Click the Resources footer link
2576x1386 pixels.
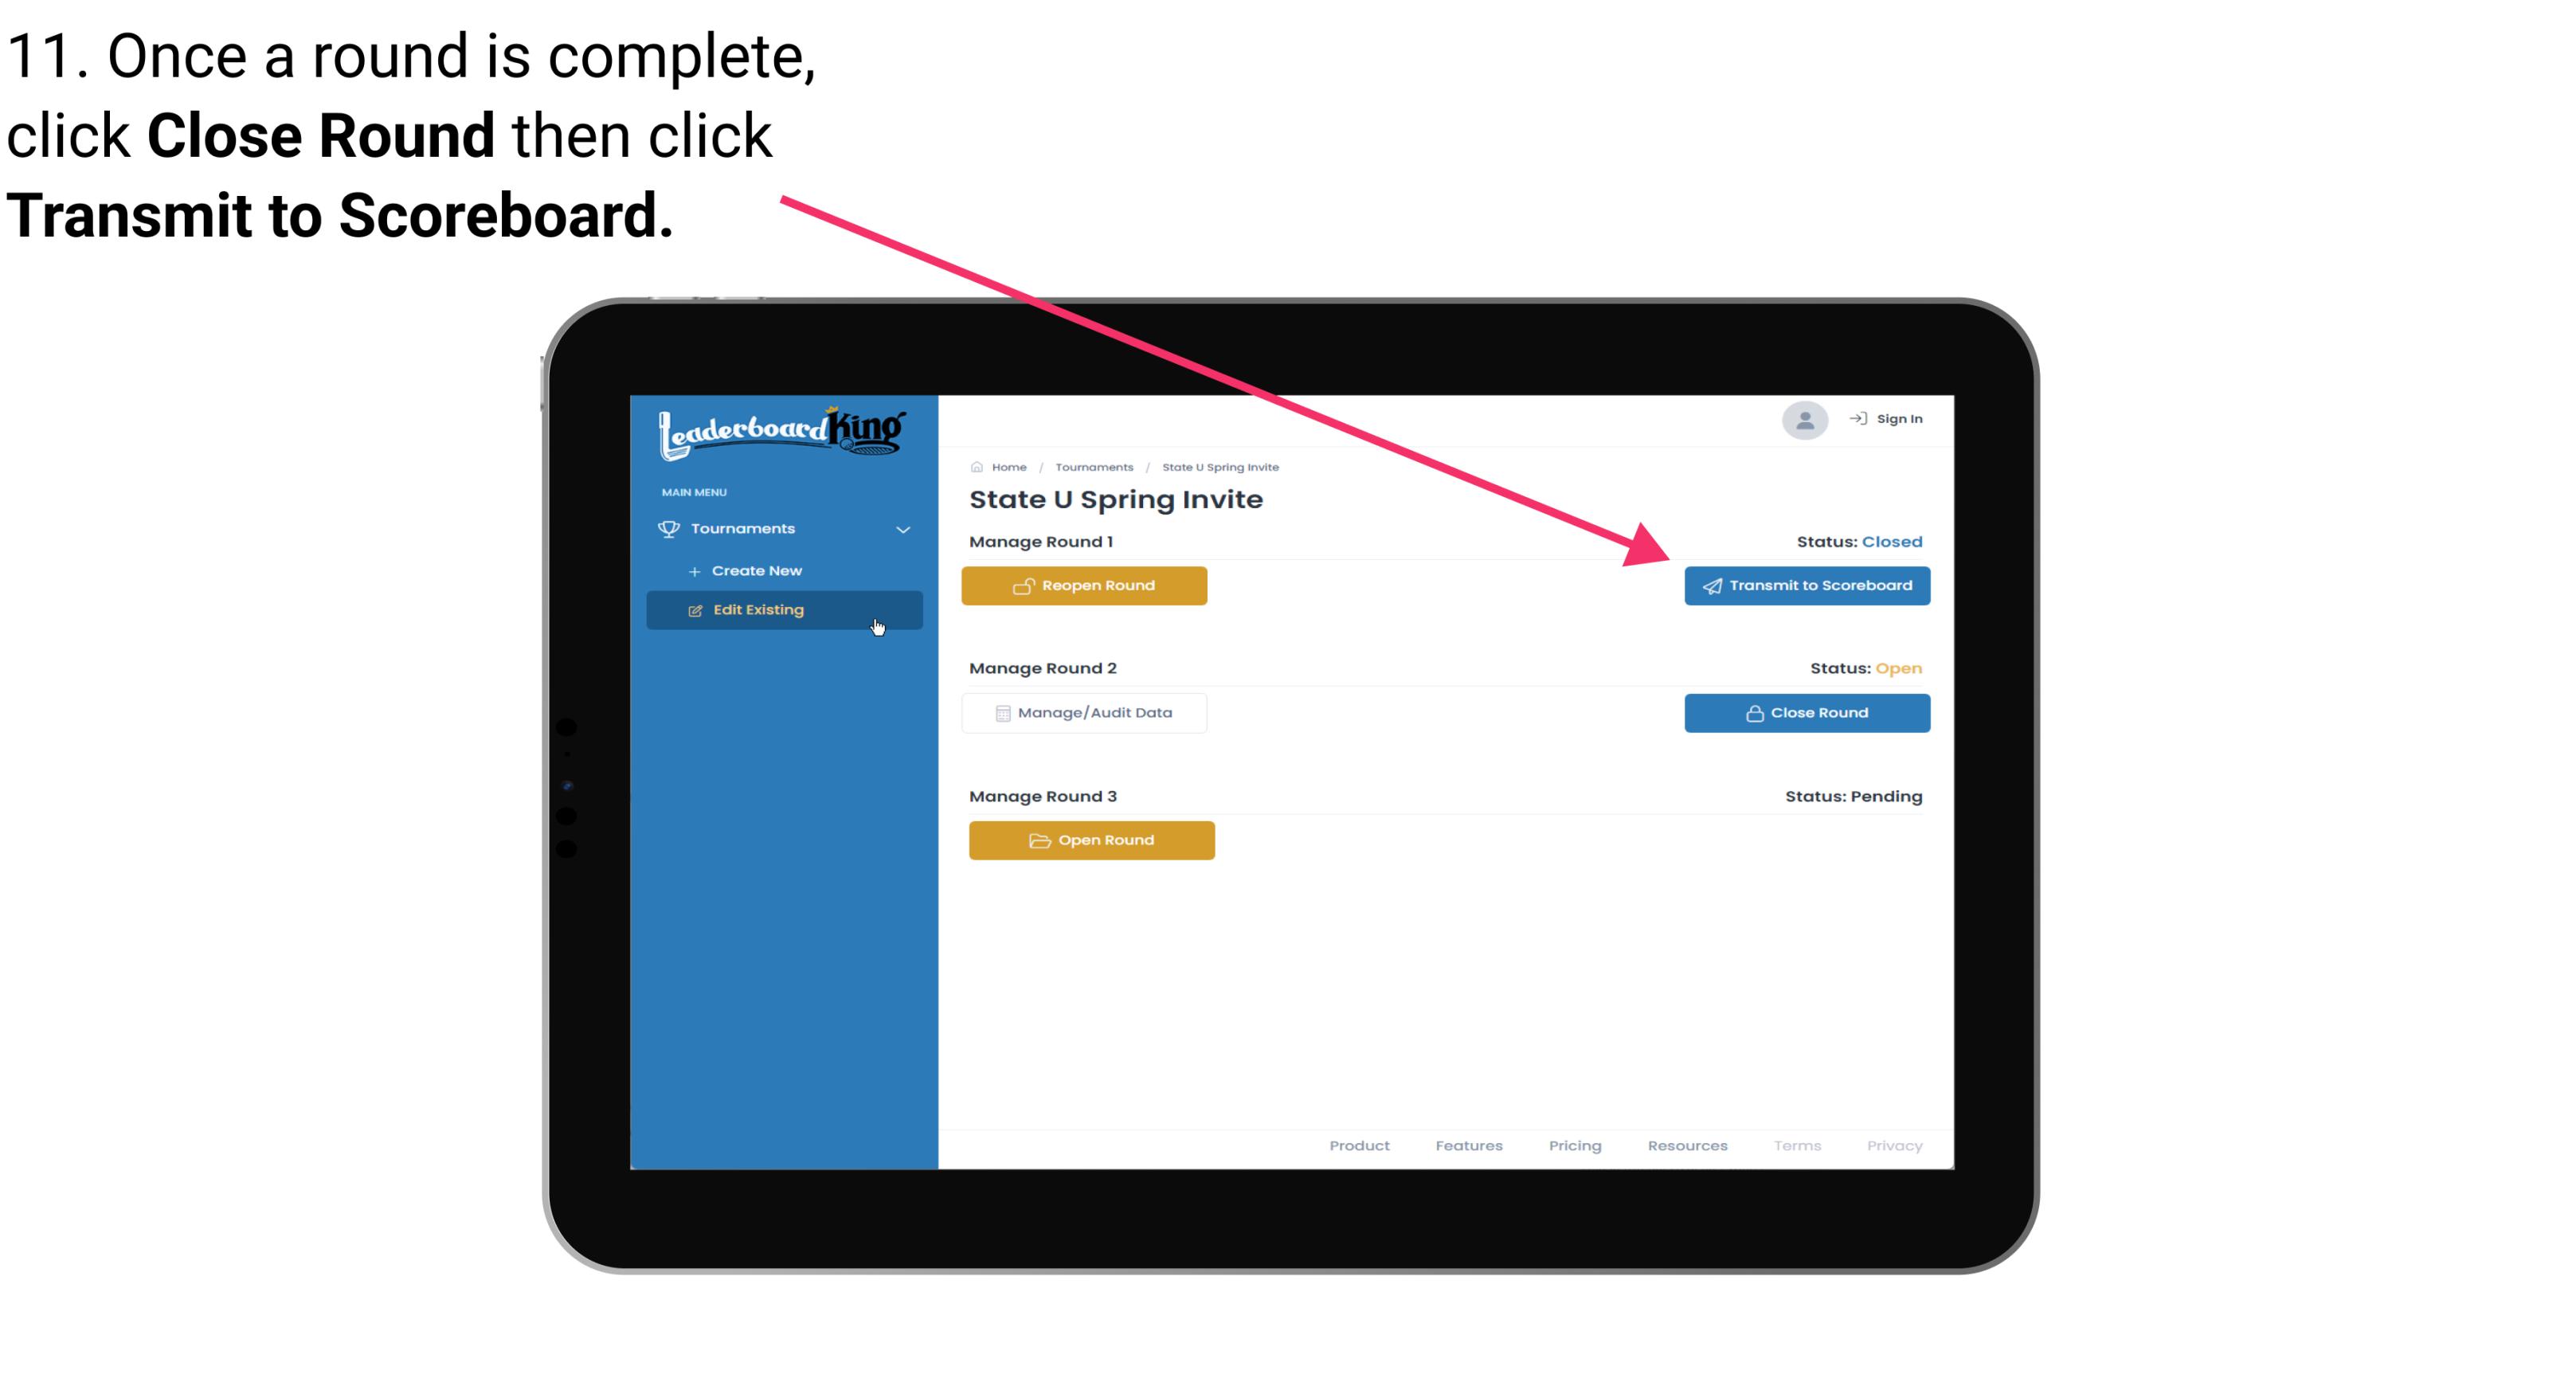[x=1685, y=1144]
